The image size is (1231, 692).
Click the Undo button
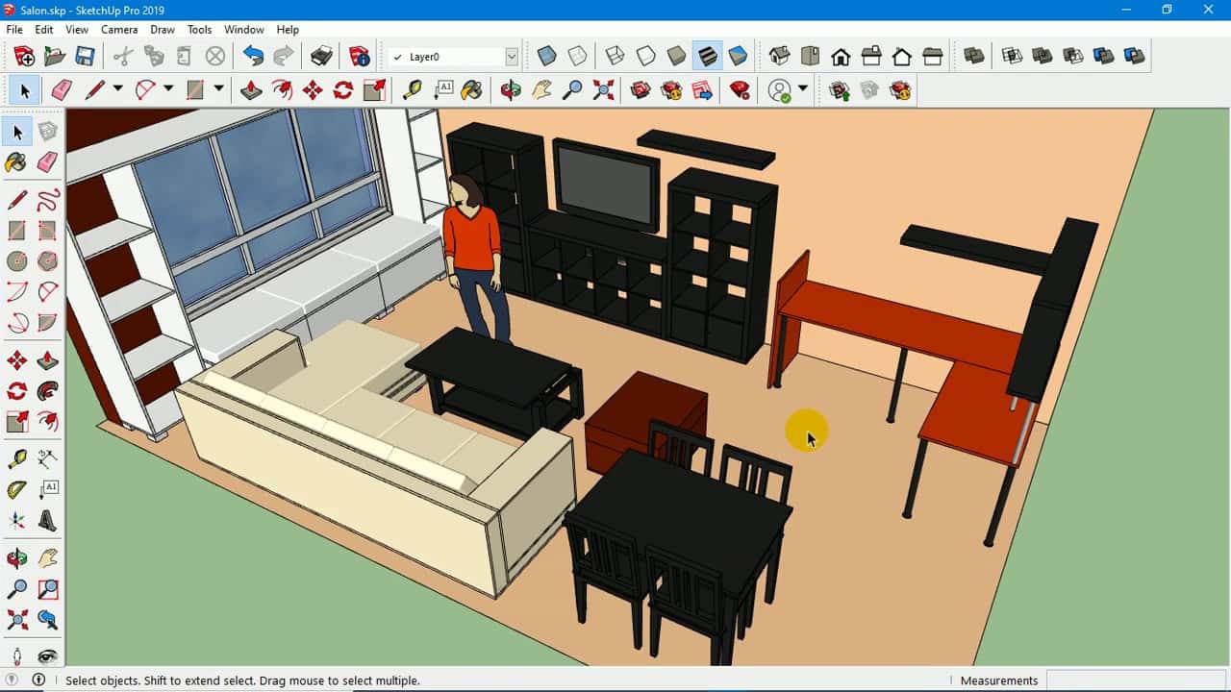(x=252, y=56)
